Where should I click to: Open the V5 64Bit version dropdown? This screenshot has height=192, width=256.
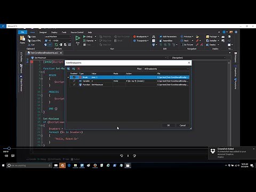(58, 41)
